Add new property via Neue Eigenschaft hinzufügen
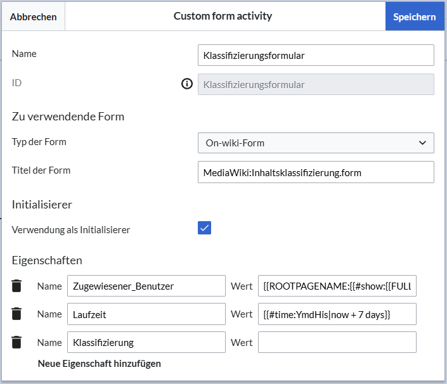447x384 pixels. 100,364
